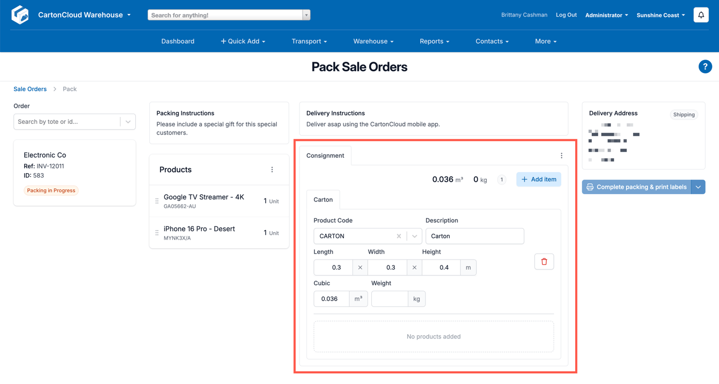Open the CartonCloud Warehouse app switcher
719x384 pixels.
84,15
